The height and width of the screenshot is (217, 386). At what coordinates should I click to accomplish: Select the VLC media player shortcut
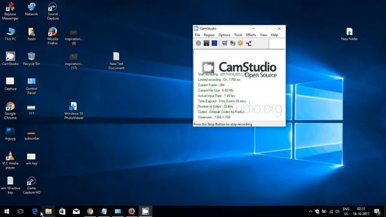pyautogui.click(x=10, y=160)
